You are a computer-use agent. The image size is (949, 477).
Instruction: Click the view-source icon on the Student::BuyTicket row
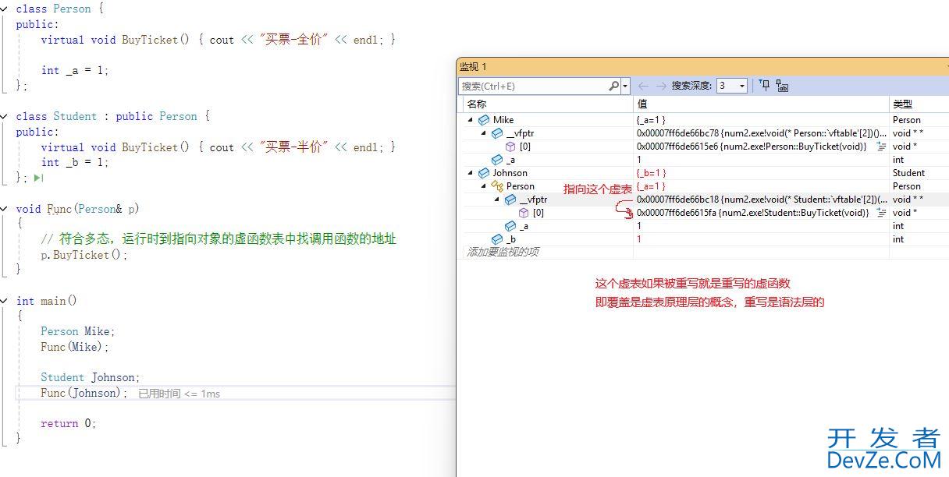click(881, 213)
